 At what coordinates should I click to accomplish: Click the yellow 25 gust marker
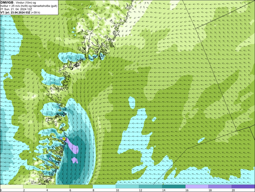(x=64, y=138)
